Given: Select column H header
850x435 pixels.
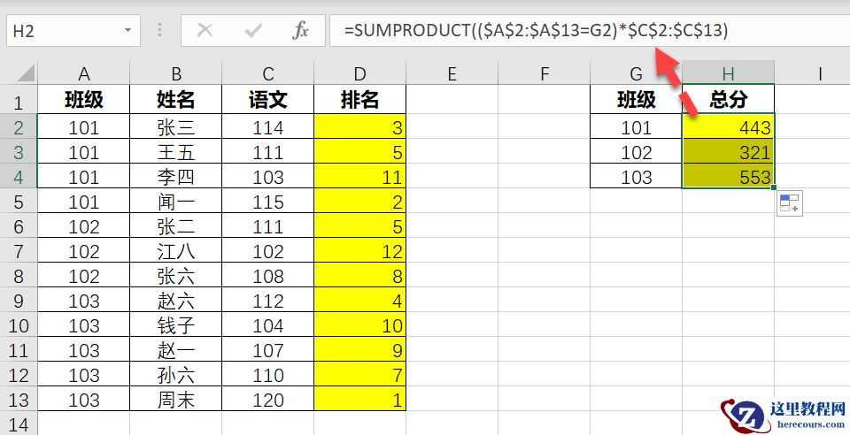Looking at the screenshot, I should (728, 74).
